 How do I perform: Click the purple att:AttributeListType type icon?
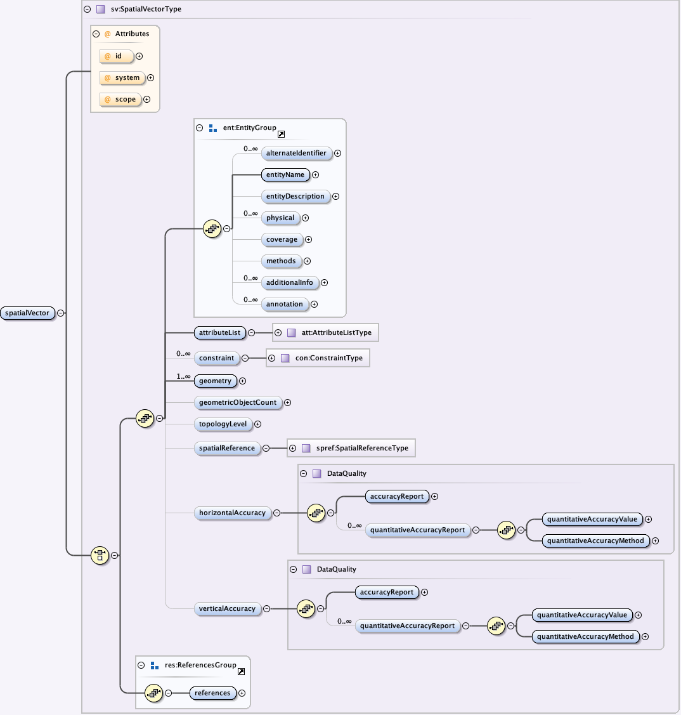292,332
